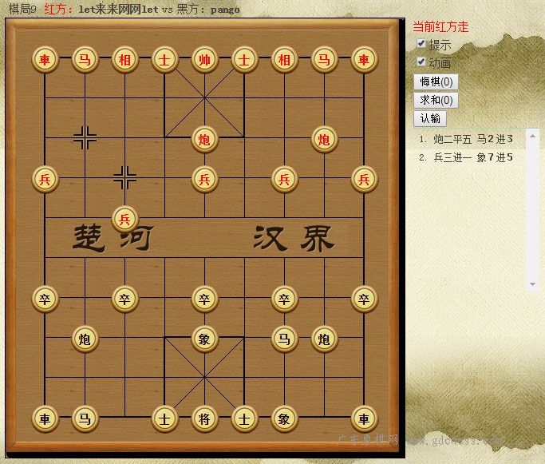Toggle the 动画 animation checkbox
Screen dimensions: 545x464
tap(421, 62)
